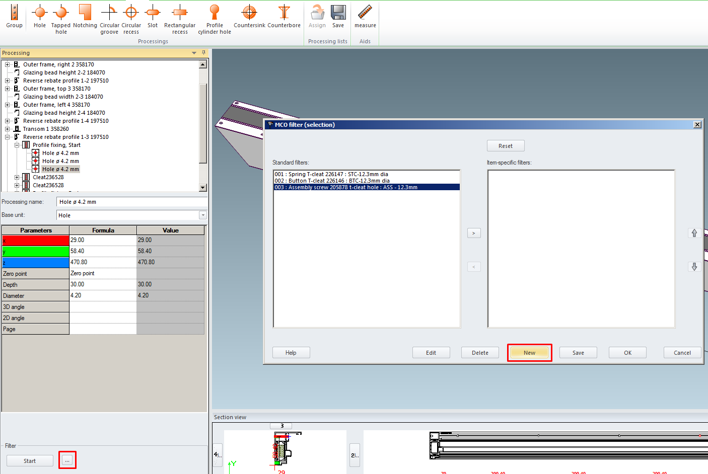Viewport: 708px width, 474px height.
Task: Expand Outer frame, right 2 node
Action: tap(7, 64)
